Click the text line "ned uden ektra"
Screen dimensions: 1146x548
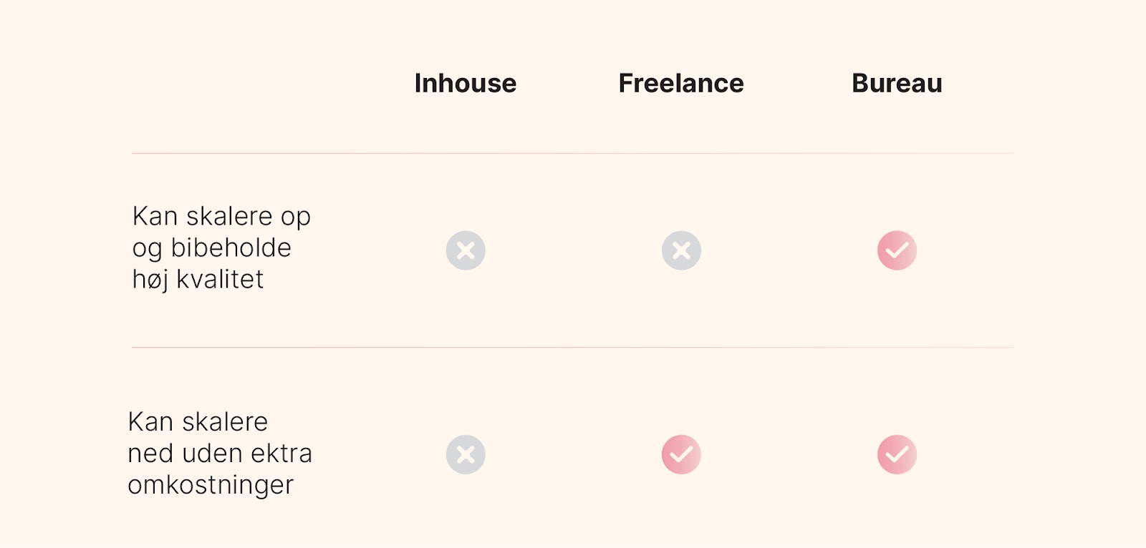tap(220, 454)
